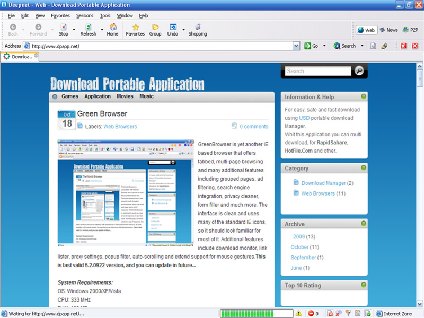The image size is (424, 318).
Task: Open the Shopping toolbar button
Action: tap(198, 30)
